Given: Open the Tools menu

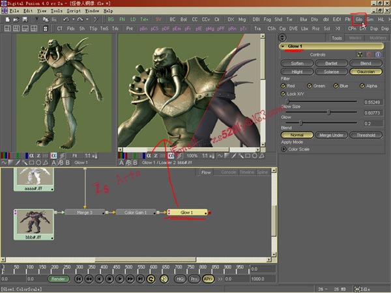Looking at the screenshot, I should pyautogui.click(x=57, y=10).
